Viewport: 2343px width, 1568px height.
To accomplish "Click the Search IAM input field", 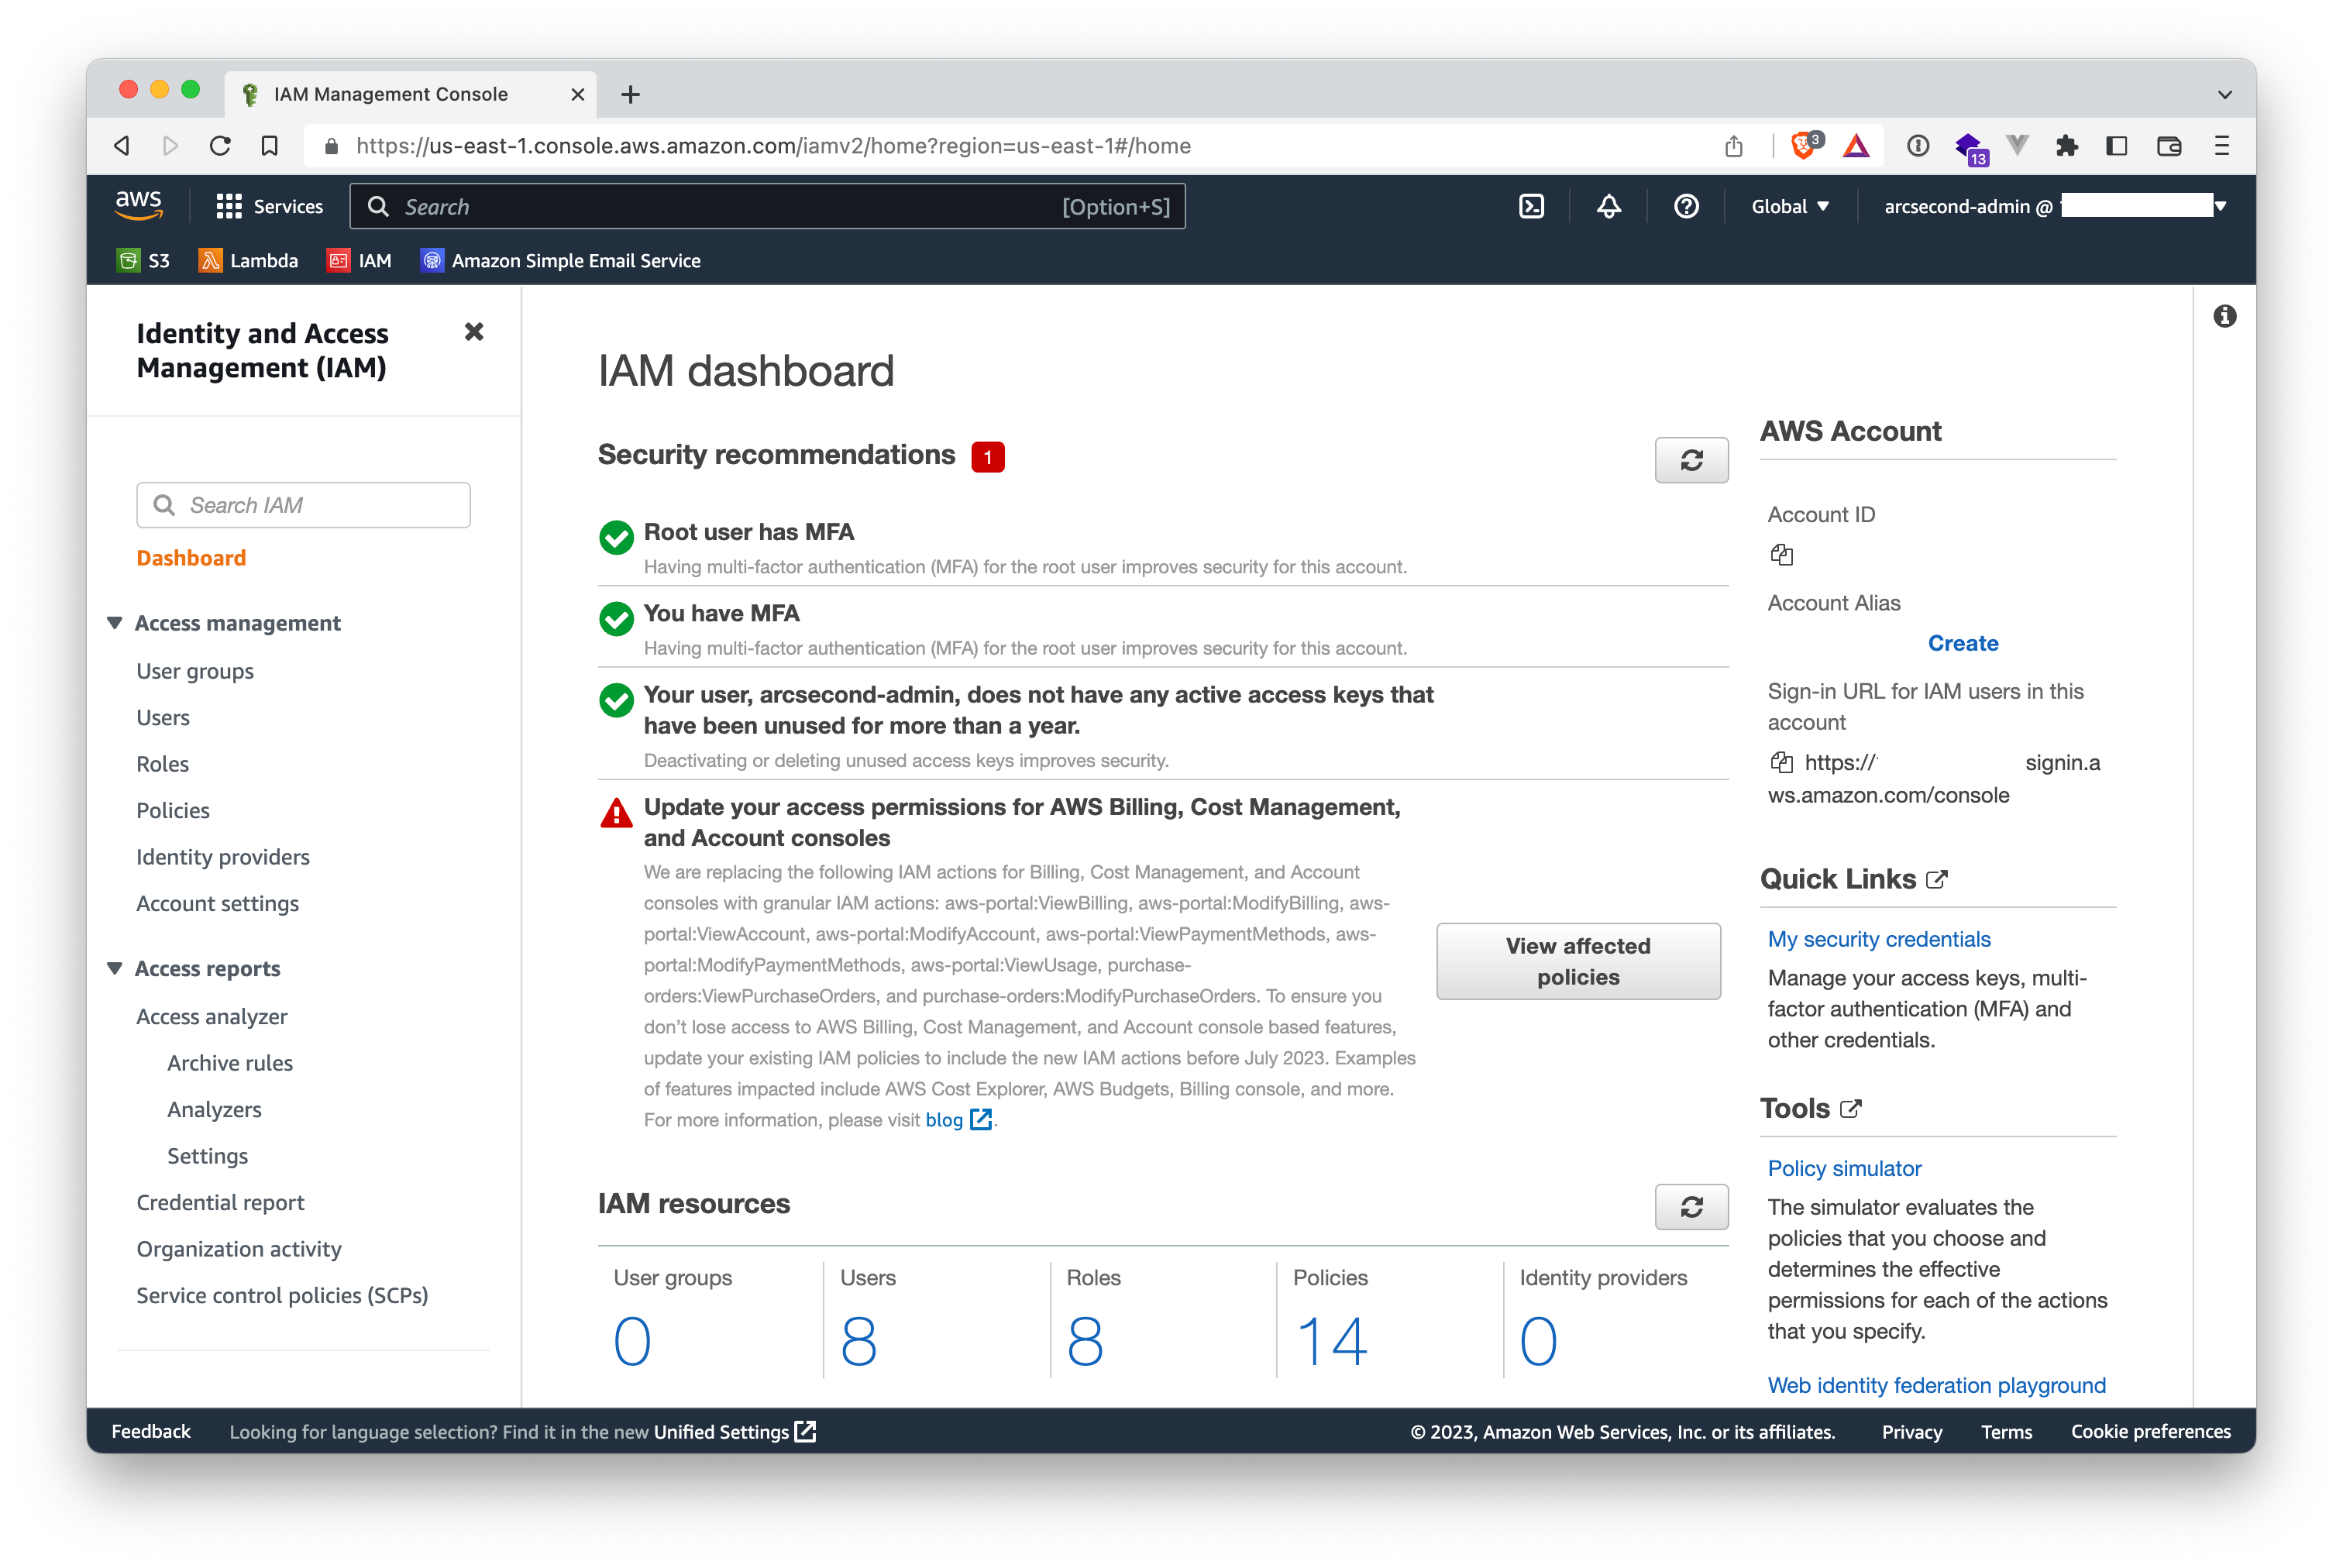I will click(x=303, y=505).
